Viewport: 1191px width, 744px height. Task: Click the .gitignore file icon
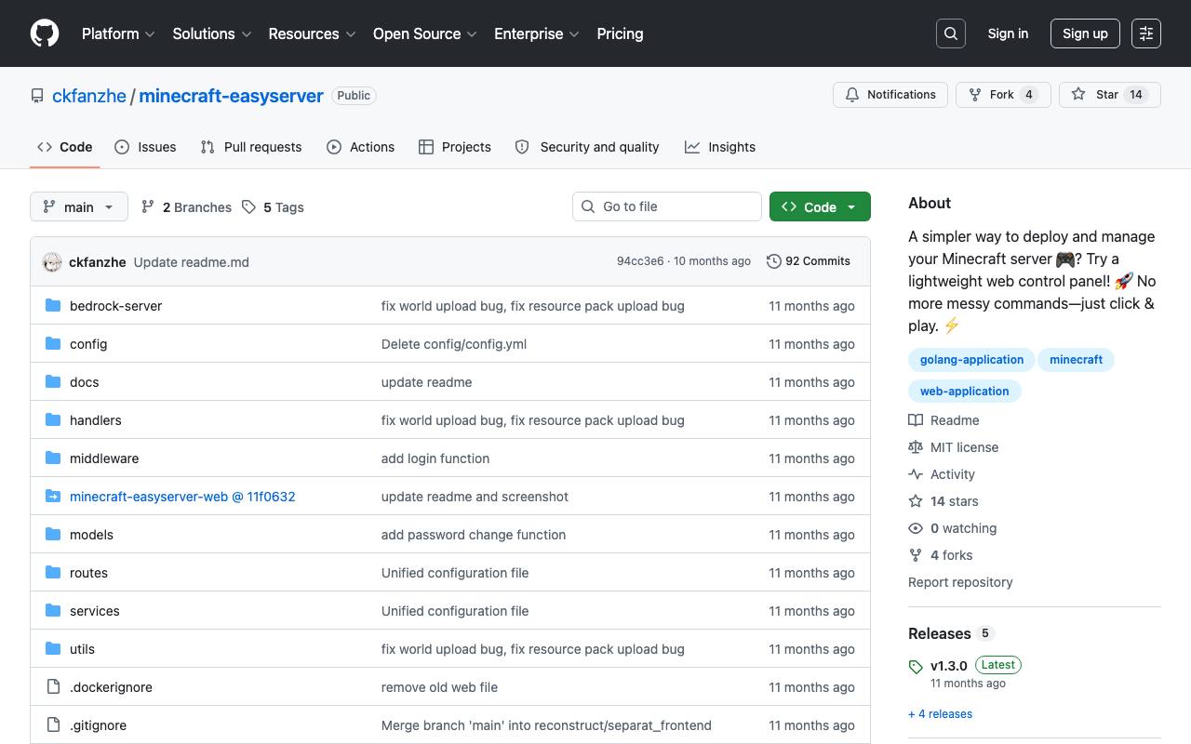point(53,725)
